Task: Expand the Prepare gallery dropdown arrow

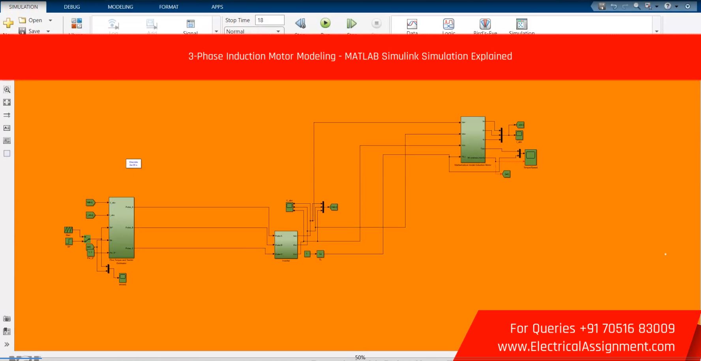Action: [x=216, y=31]
